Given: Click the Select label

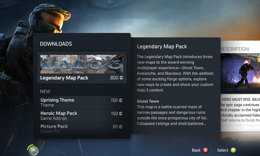Looking at the screenshot, I should 223,150.
